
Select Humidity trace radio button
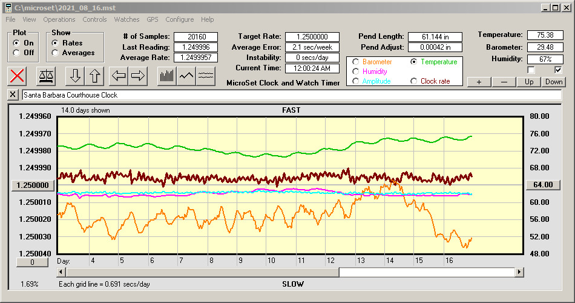point(355,72)
